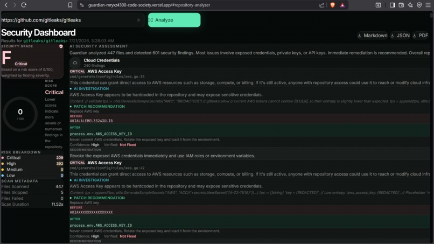Click AI Investigation heading in aws.go:35 finding

click(x=91, y=89)
